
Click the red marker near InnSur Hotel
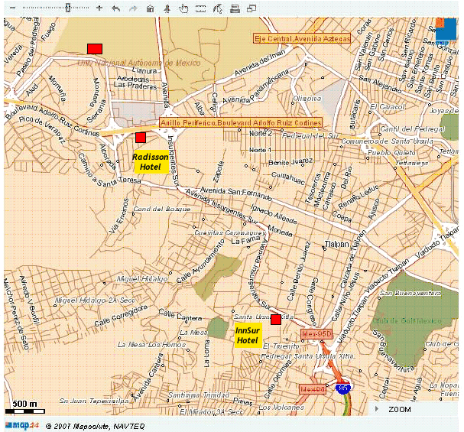276,320
